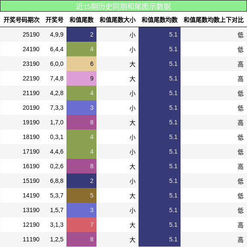Click draw numbers 7,3,3
Image resolution: width=247 pixels, height=247 pixels.
57,108
